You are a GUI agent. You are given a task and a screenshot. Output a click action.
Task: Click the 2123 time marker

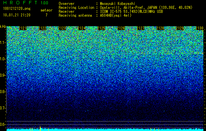(62, 28)
